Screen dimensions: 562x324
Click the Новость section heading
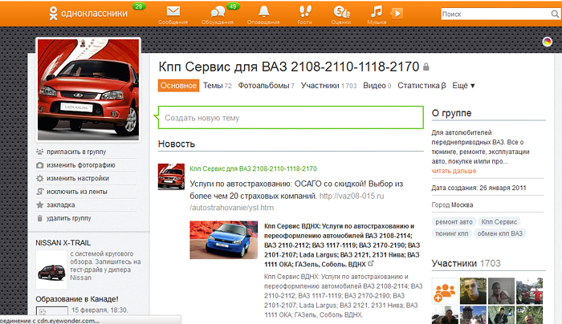177,144
